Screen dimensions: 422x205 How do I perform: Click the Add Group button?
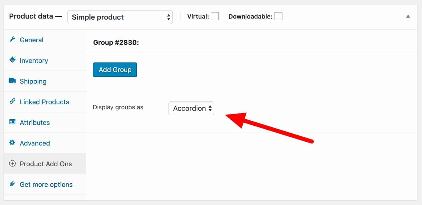tap(115, 70)
